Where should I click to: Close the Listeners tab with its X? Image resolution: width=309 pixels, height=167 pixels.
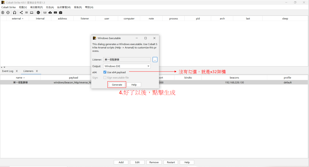[x=37, y=71]
